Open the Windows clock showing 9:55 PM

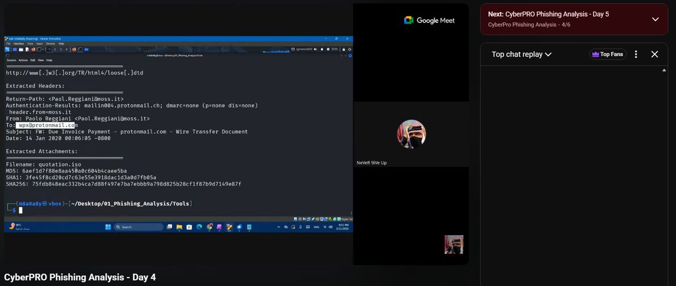coord(342,227)
